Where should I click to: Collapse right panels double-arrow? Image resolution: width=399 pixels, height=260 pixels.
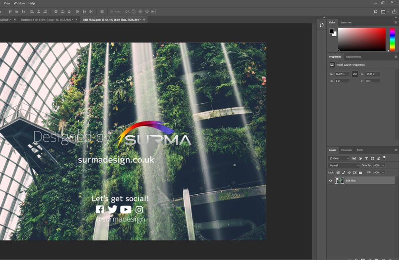tap(396, 17)
